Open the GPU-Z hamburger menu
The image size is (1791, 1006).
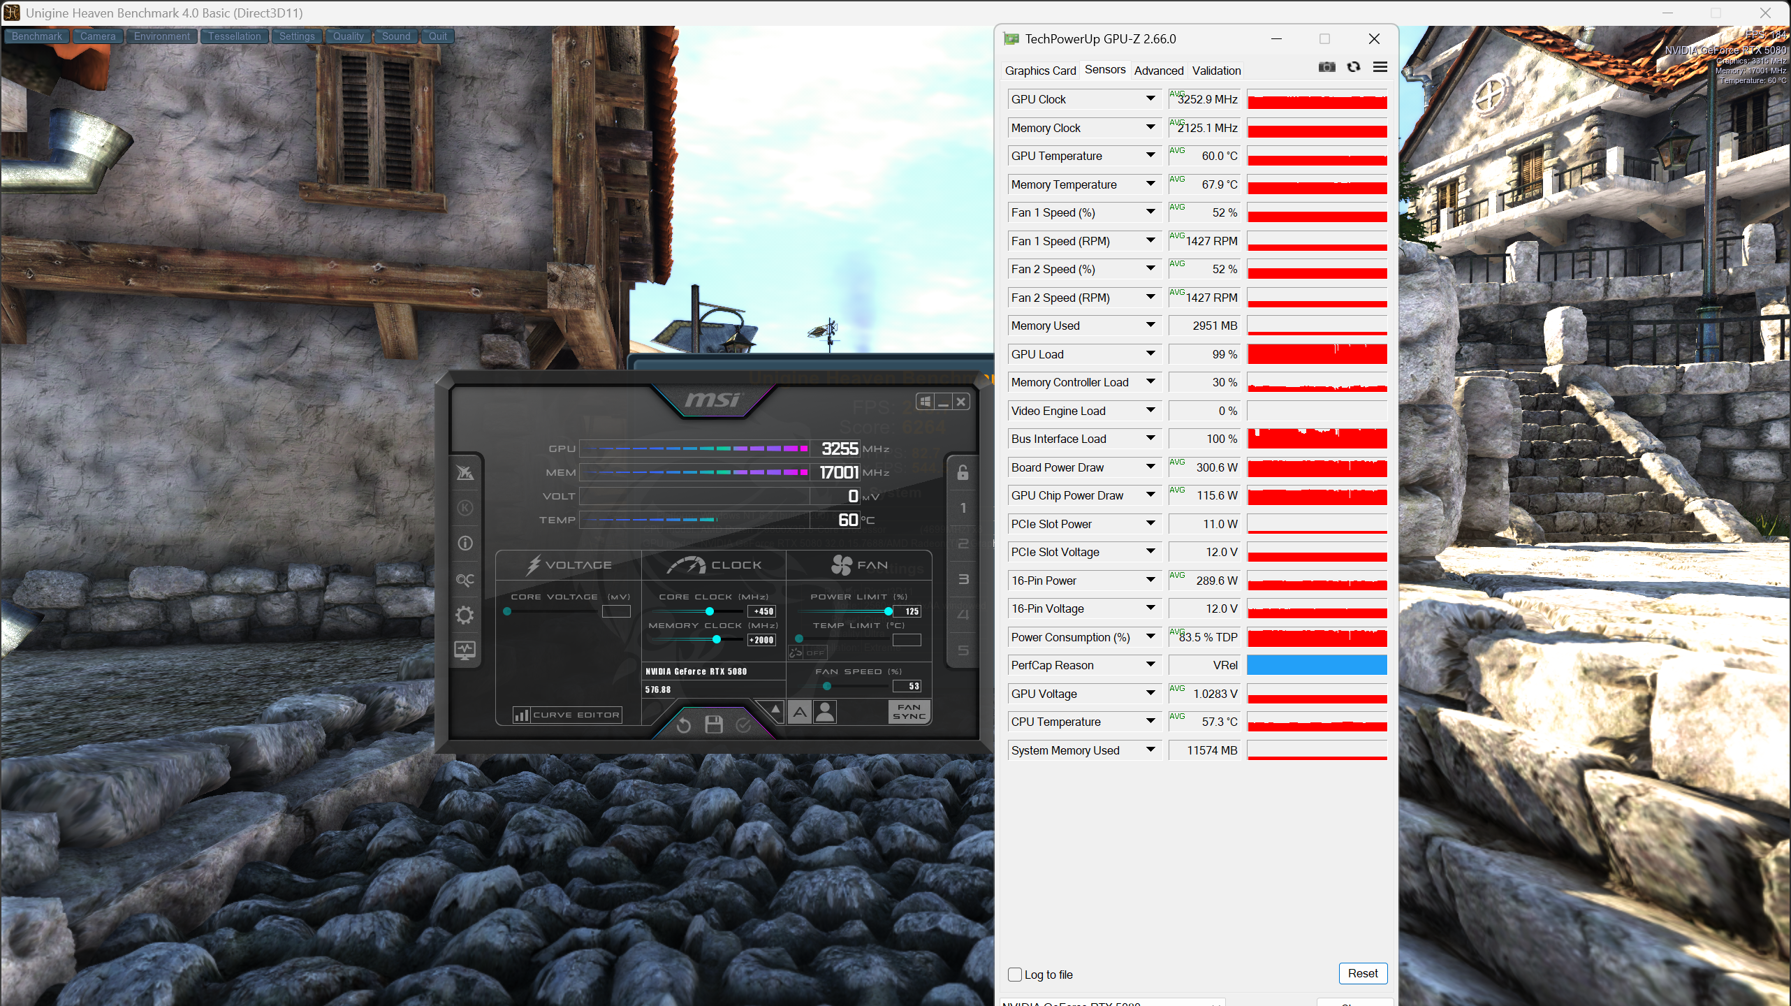coord(1380,67)
